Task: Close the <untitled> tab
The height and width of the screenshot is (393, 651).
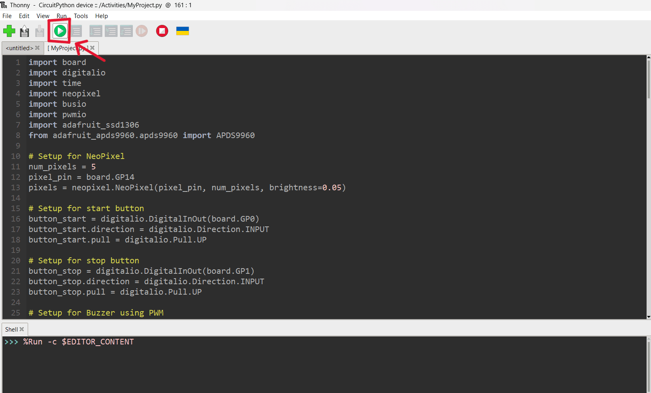Action: pos(37,48)
